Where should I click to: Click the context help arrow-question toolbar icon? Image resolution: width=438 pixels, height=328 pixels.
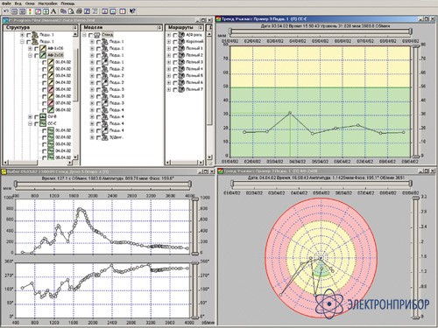132,11
